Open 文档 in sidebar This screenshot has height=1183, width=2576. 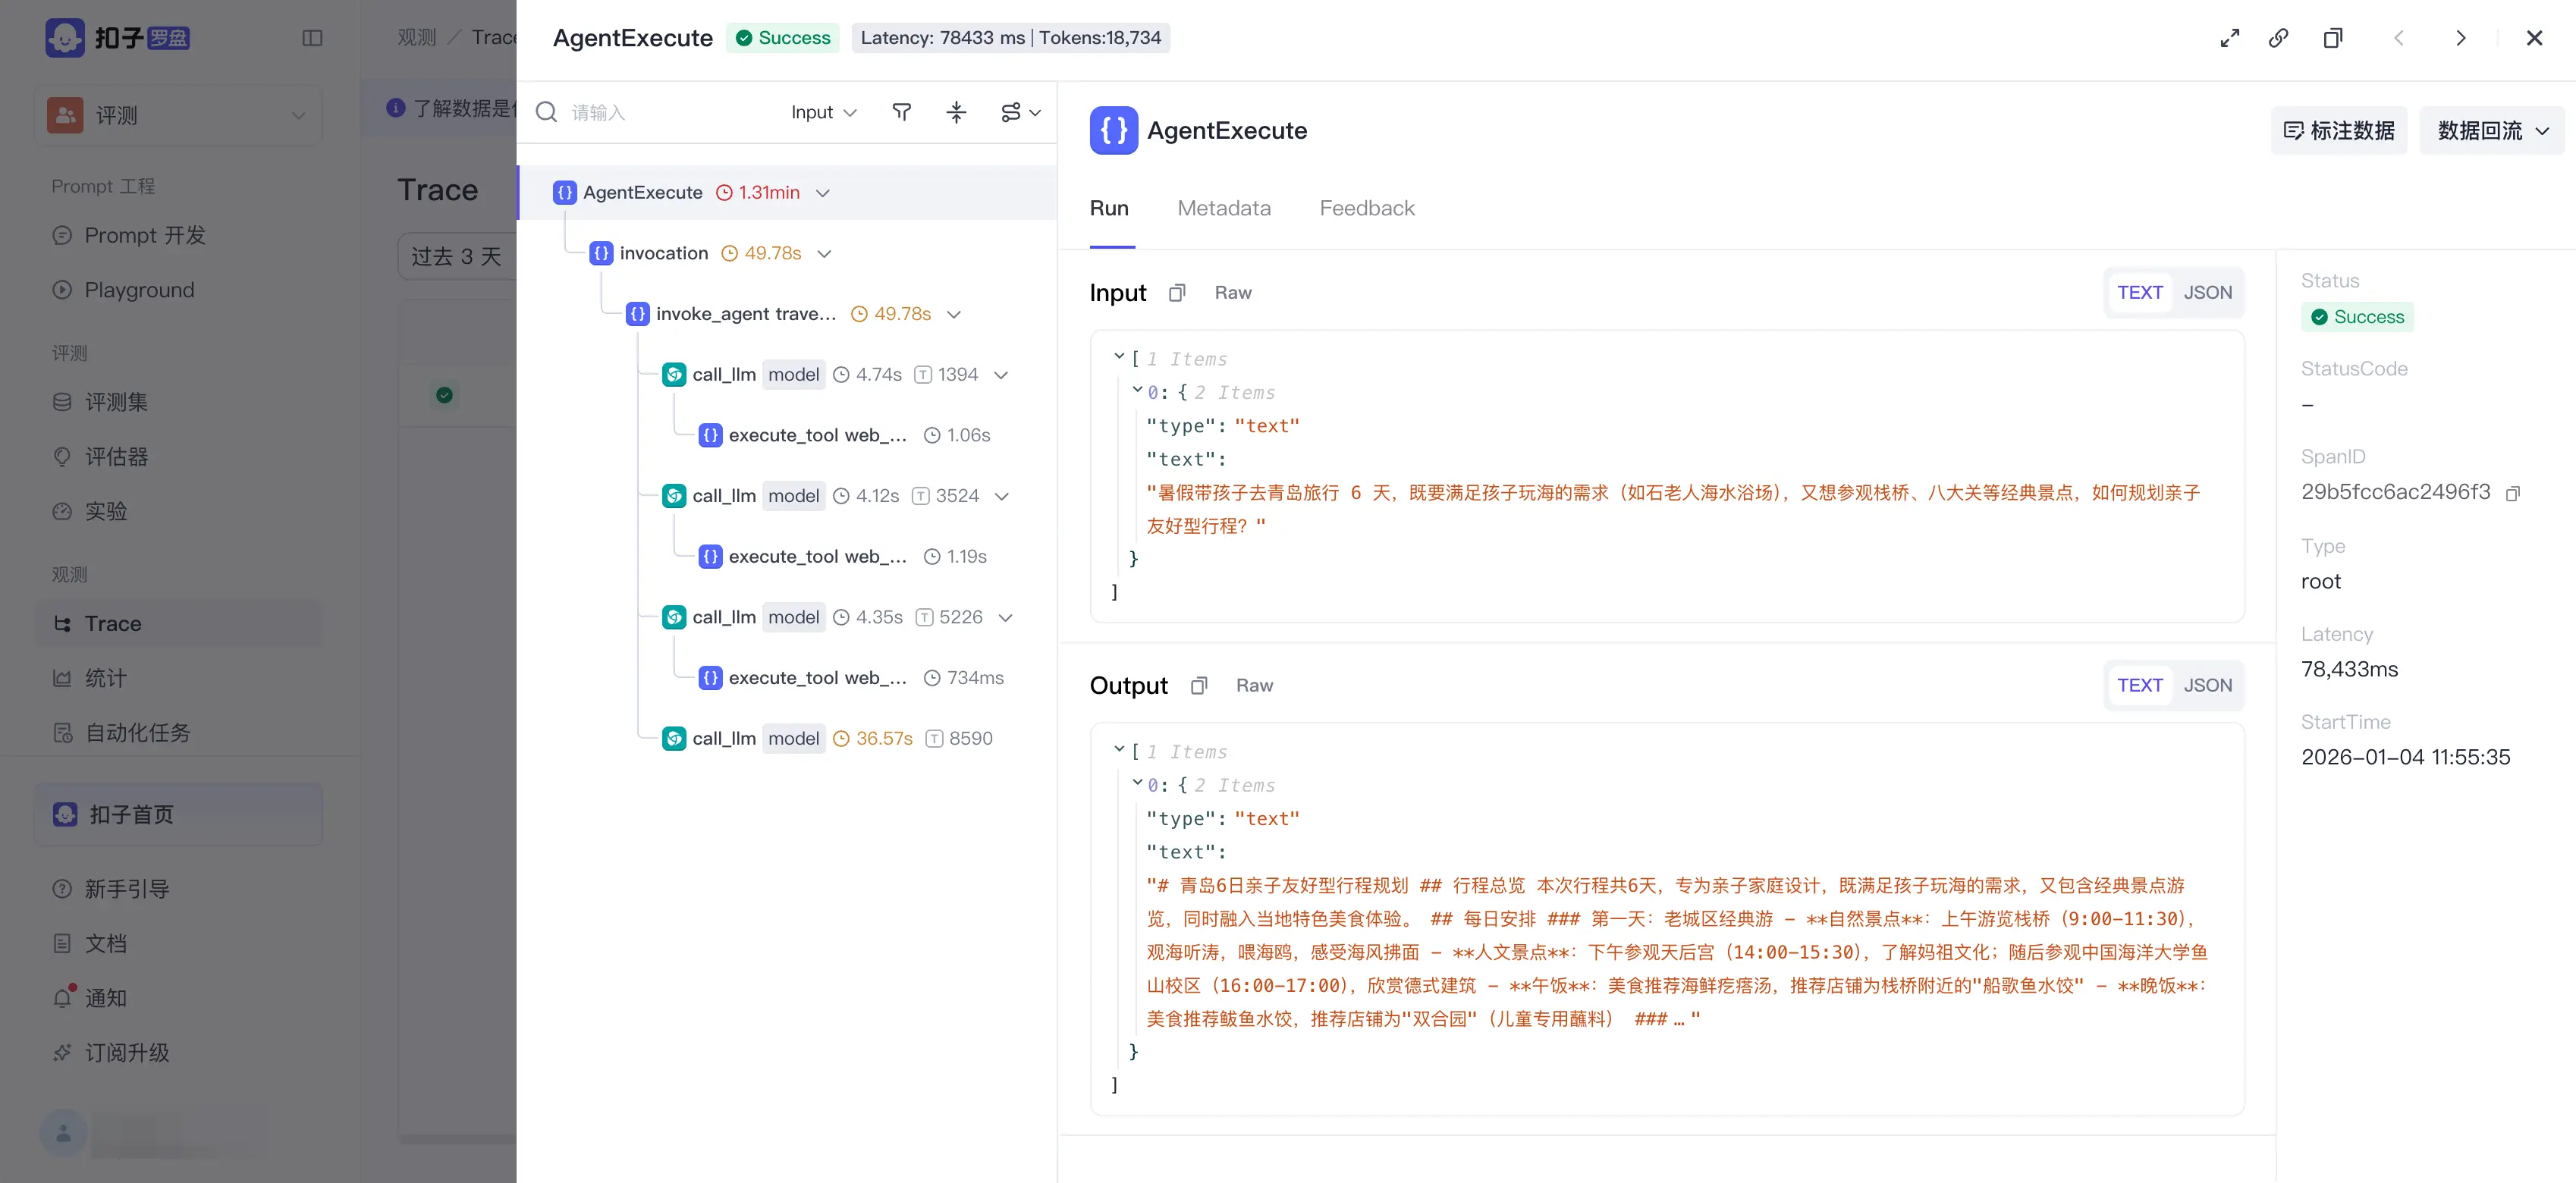[x=178, y=943]
